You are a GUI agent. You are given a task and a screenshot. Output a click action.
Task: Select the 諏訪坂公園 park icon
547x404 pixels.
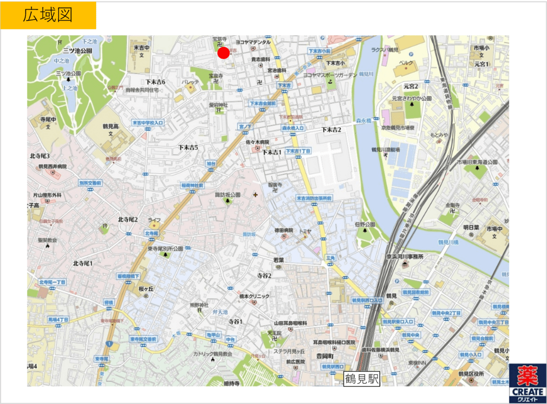click(x=227, y=201)
